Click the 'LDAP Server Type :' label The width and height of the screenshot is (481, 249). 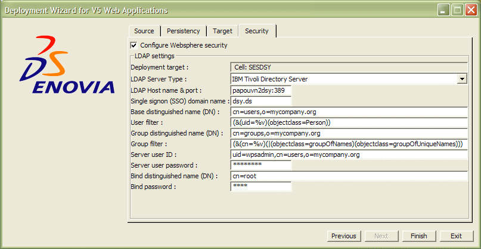pos(159,79)
